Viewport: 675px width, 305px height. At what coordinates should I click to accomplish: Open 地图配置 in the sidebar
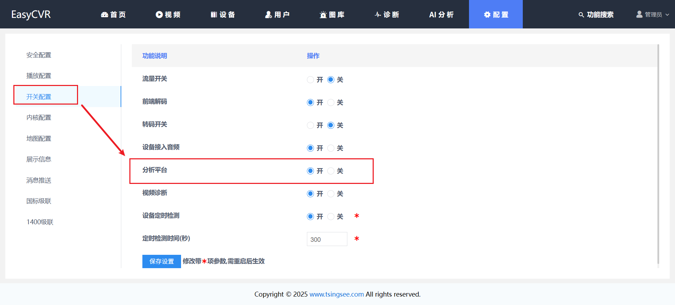pyautogui.click(x=39, y=139)
